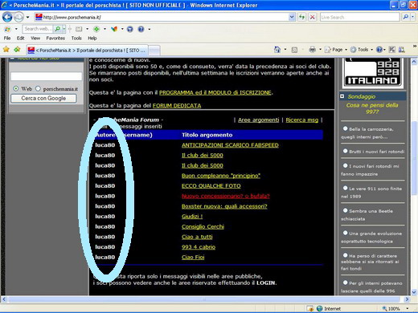
Task: Click the Forward navigation arrow
Action: click(18, 18)
